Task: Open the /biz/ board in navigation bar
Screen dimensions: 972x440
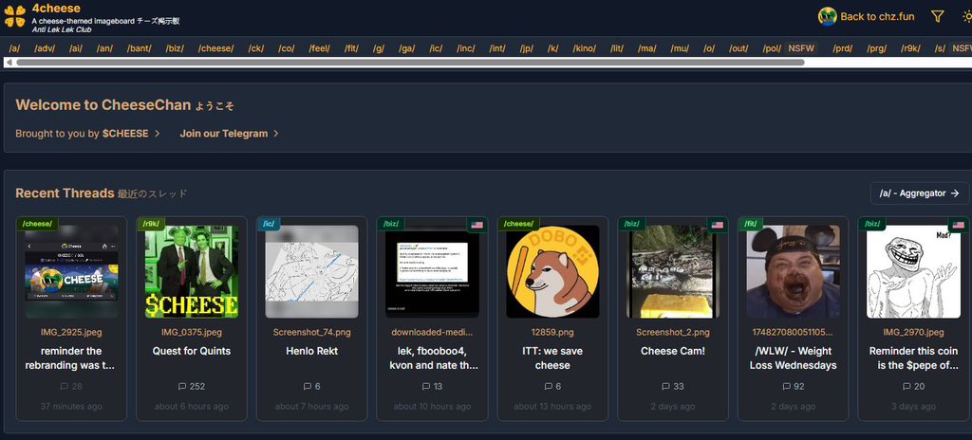Action: point(175,48)
